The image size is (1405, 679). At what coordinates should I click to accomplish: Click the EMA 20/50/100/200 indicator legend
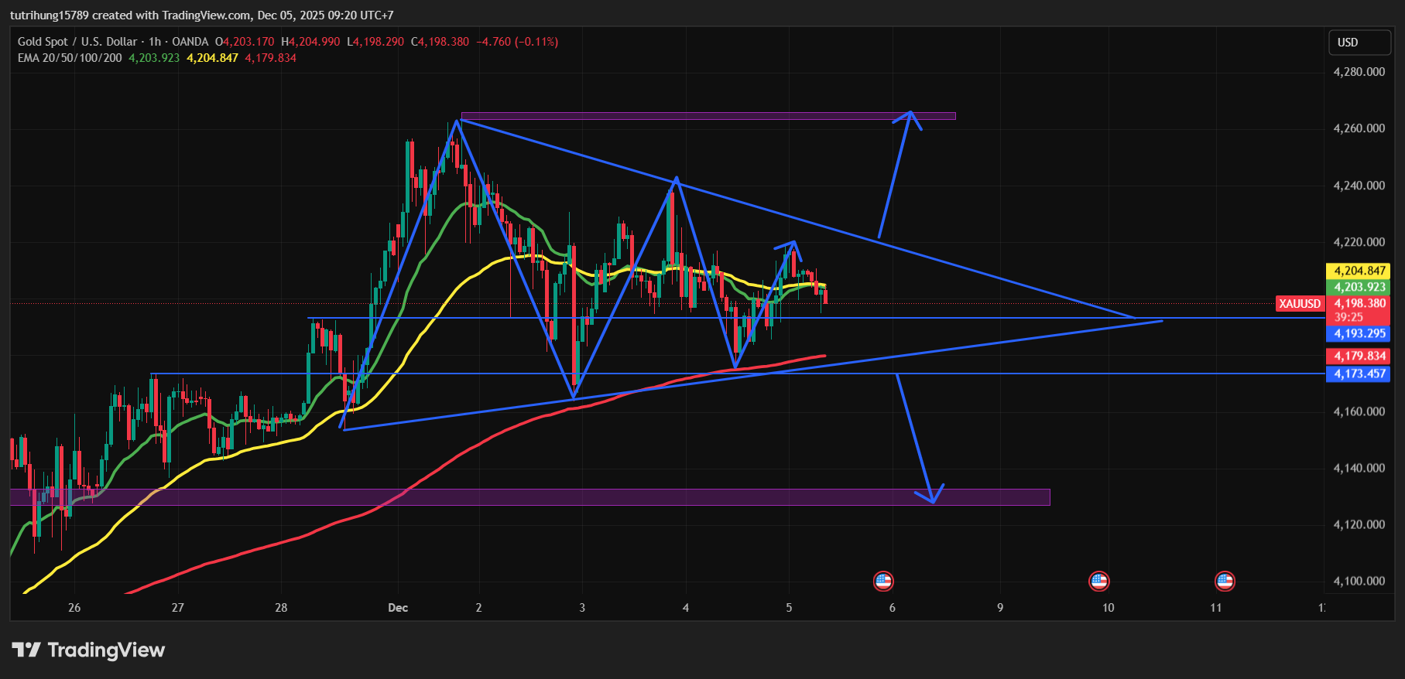(x=70, y=58)
